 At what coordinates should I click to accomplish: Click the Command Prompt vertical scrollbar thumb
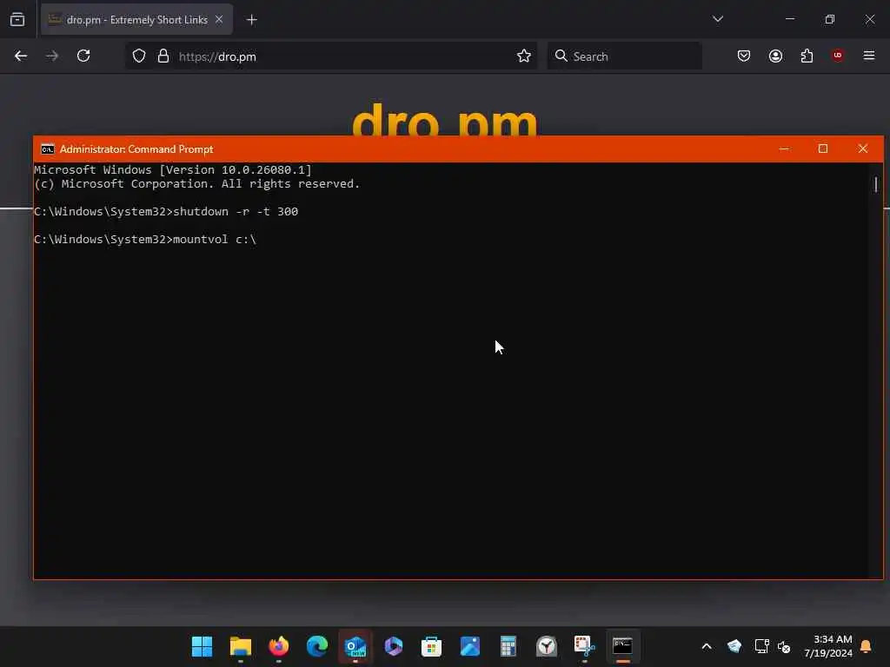[876, 184]
